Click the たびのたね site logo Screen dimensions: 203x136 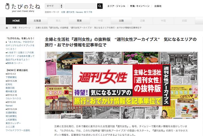click(23, 8)
